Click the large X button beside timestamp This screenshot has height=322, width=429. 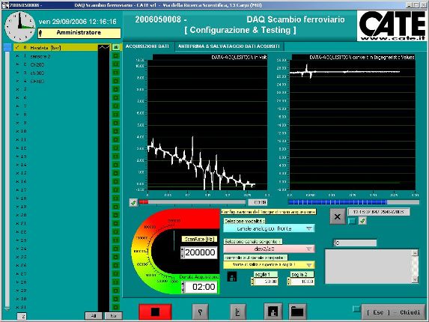click(x=338, y=216)
